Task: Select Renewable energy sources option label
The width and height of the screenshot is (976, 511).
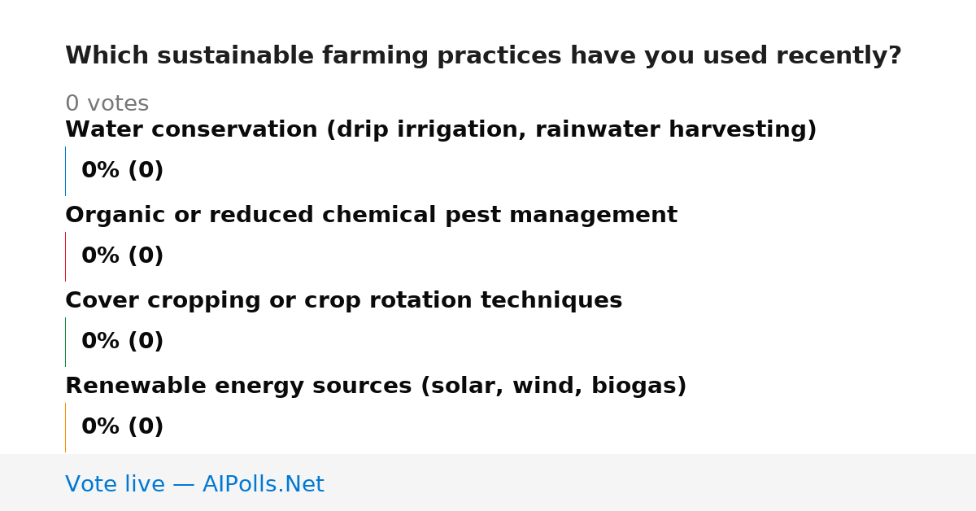Action: 376,387
